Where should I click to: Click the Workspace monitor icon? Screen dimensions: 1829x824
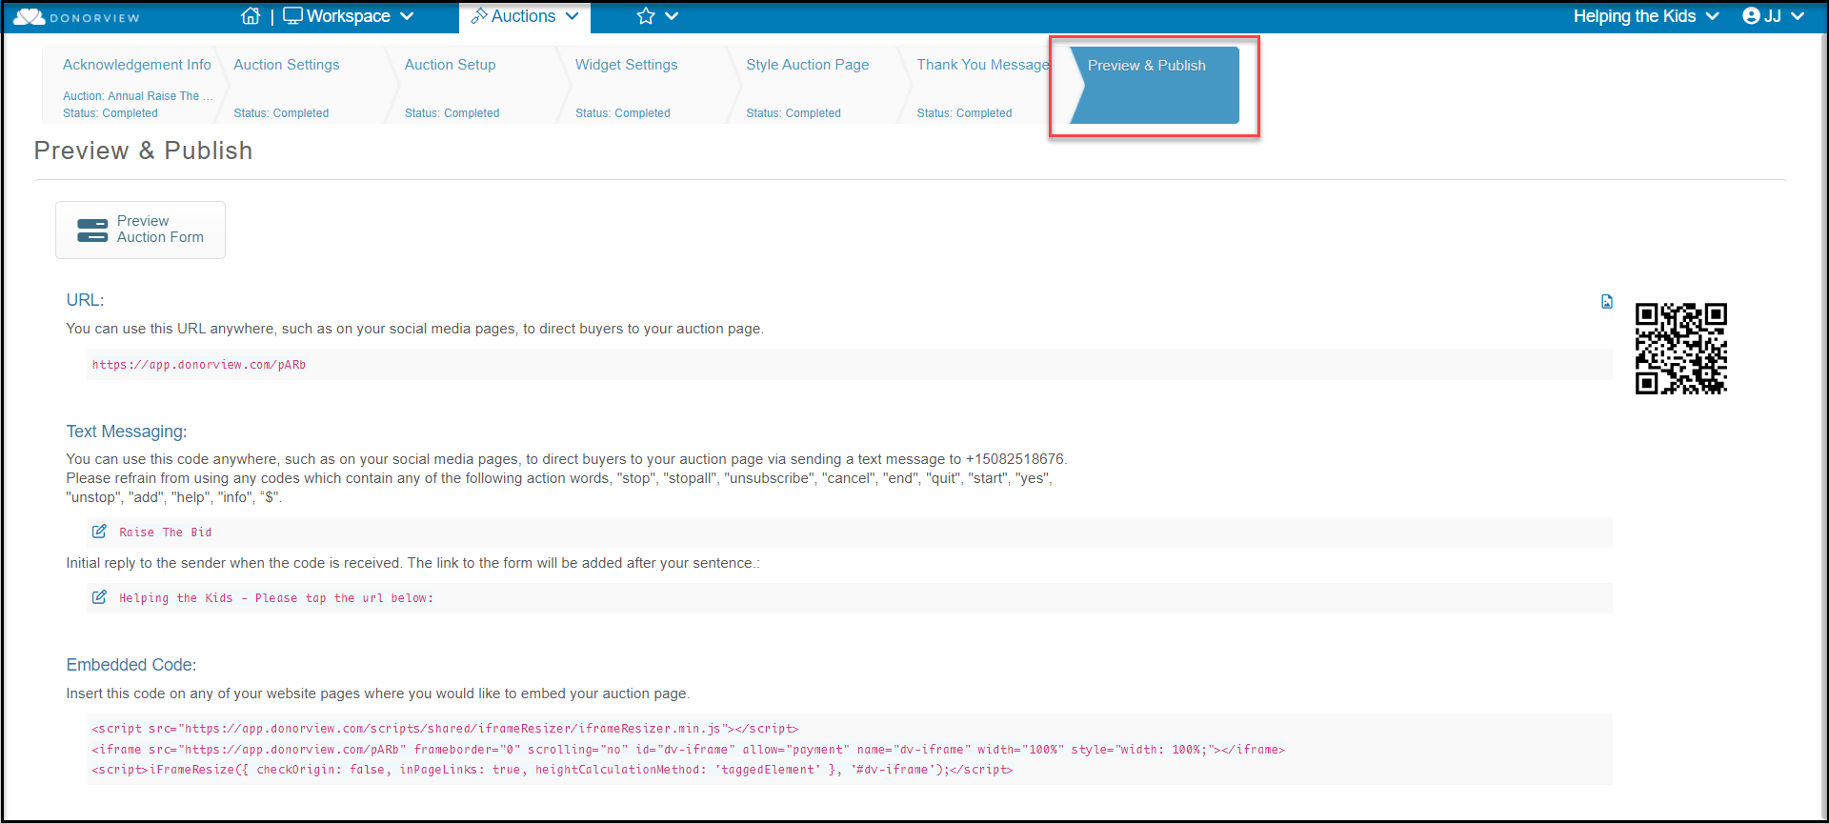point(292,16)
